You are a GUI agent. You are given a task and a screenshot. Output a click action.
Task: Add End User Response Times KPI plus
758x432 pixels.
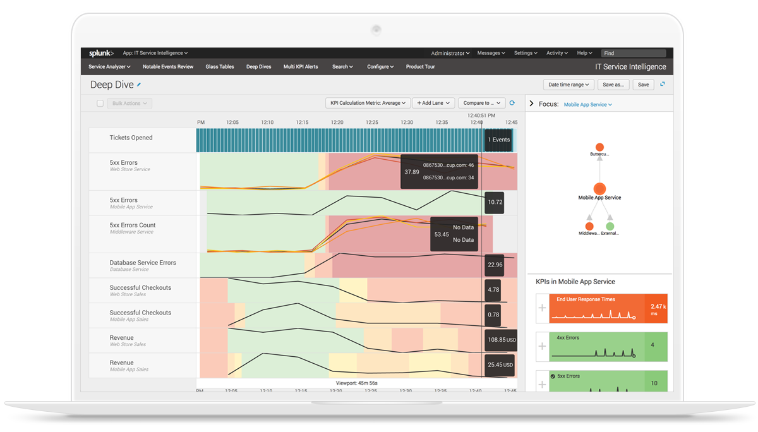(542, 308)
